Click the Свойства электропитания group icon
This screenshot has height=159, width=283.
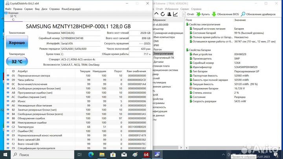[187, 24]
